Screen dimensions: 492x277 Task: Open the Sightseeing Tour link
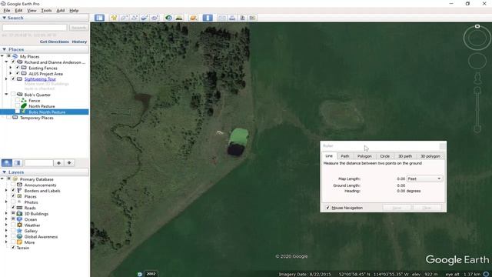pos(40,79)
